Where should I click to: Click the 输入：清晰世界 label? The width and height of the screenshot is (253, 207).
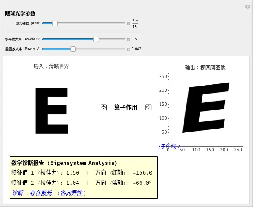[x=51, y=66]
